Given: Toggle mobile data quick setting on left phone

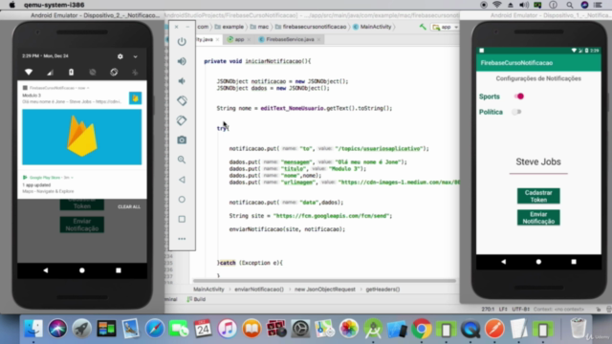Looking at the screenshot, I should [50, 73].
